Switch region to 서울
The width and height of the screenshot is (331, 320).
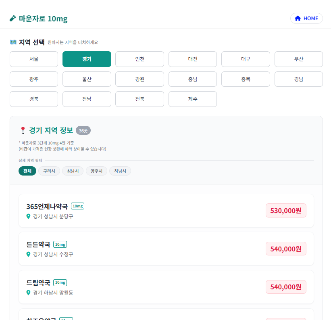coord(34,59)
